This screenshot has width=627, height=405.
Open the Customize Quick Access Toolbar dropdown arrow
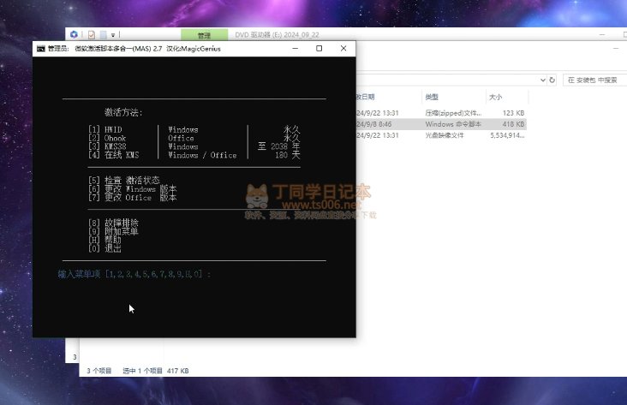click(x=113, y=35)
